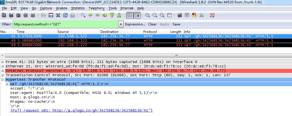Expand Transmission Control Protocol node

point(3,75)
